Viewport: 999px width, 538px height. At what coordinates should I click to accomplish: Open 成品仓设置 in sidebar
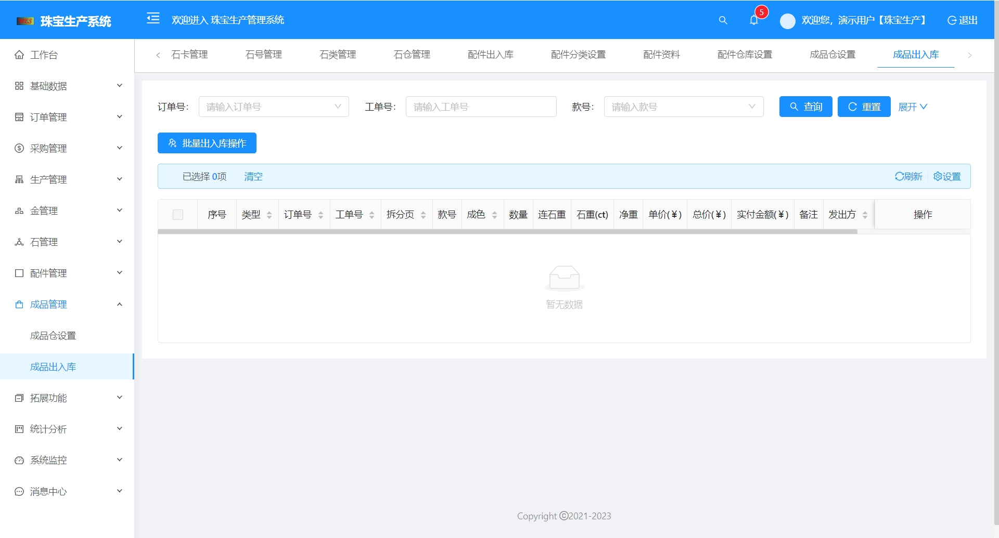(53, 336)
